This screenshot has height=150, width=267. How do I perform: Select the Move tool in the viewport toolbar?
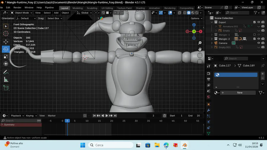[6, 42]
